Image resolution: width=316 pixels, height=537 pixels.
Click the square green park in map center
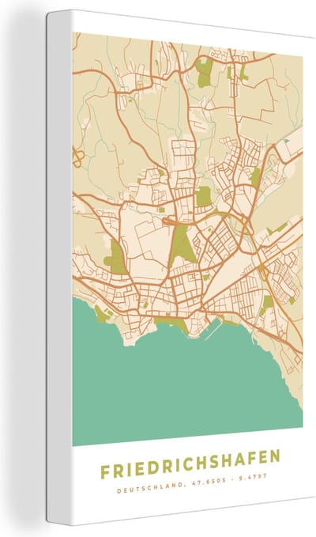click(x=204, y=196)
